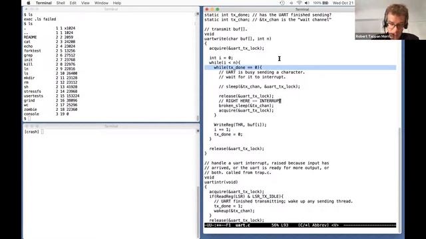
Task: Click the split-pane icon in the ls terminal
Action: [198, 14]
